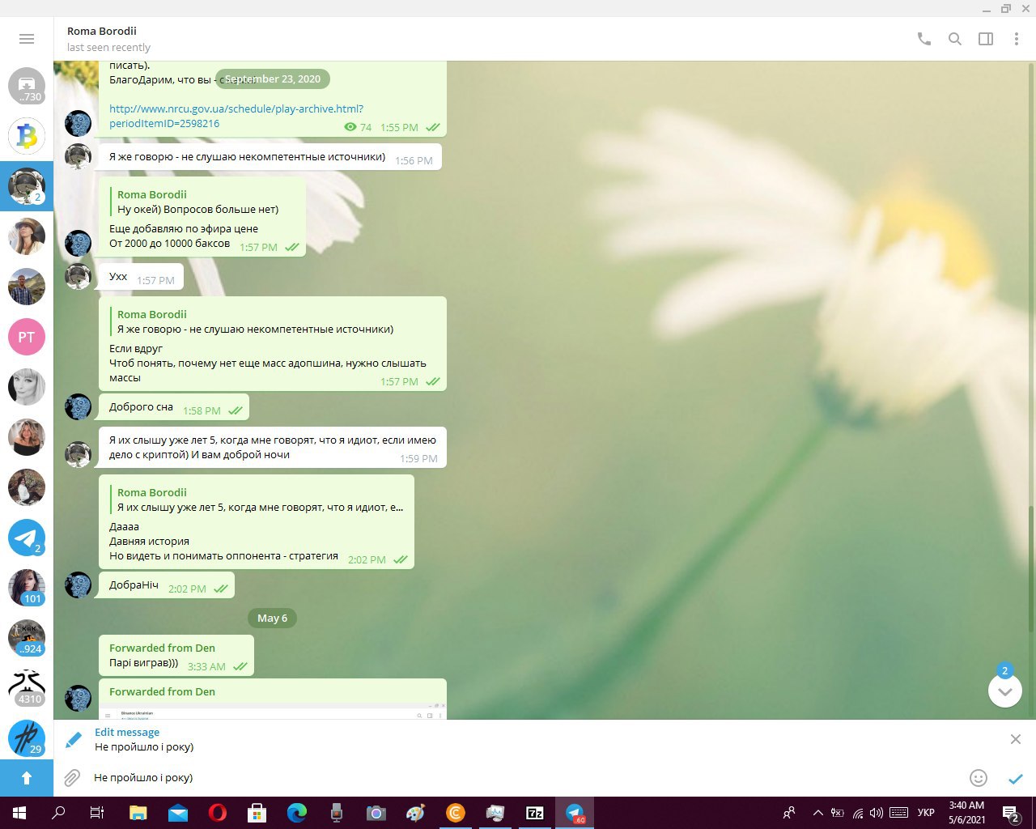The width and height of the screenshot is (1036, 829).
Task: Open 7-Zip from taskbar
Action: [535, 813]
